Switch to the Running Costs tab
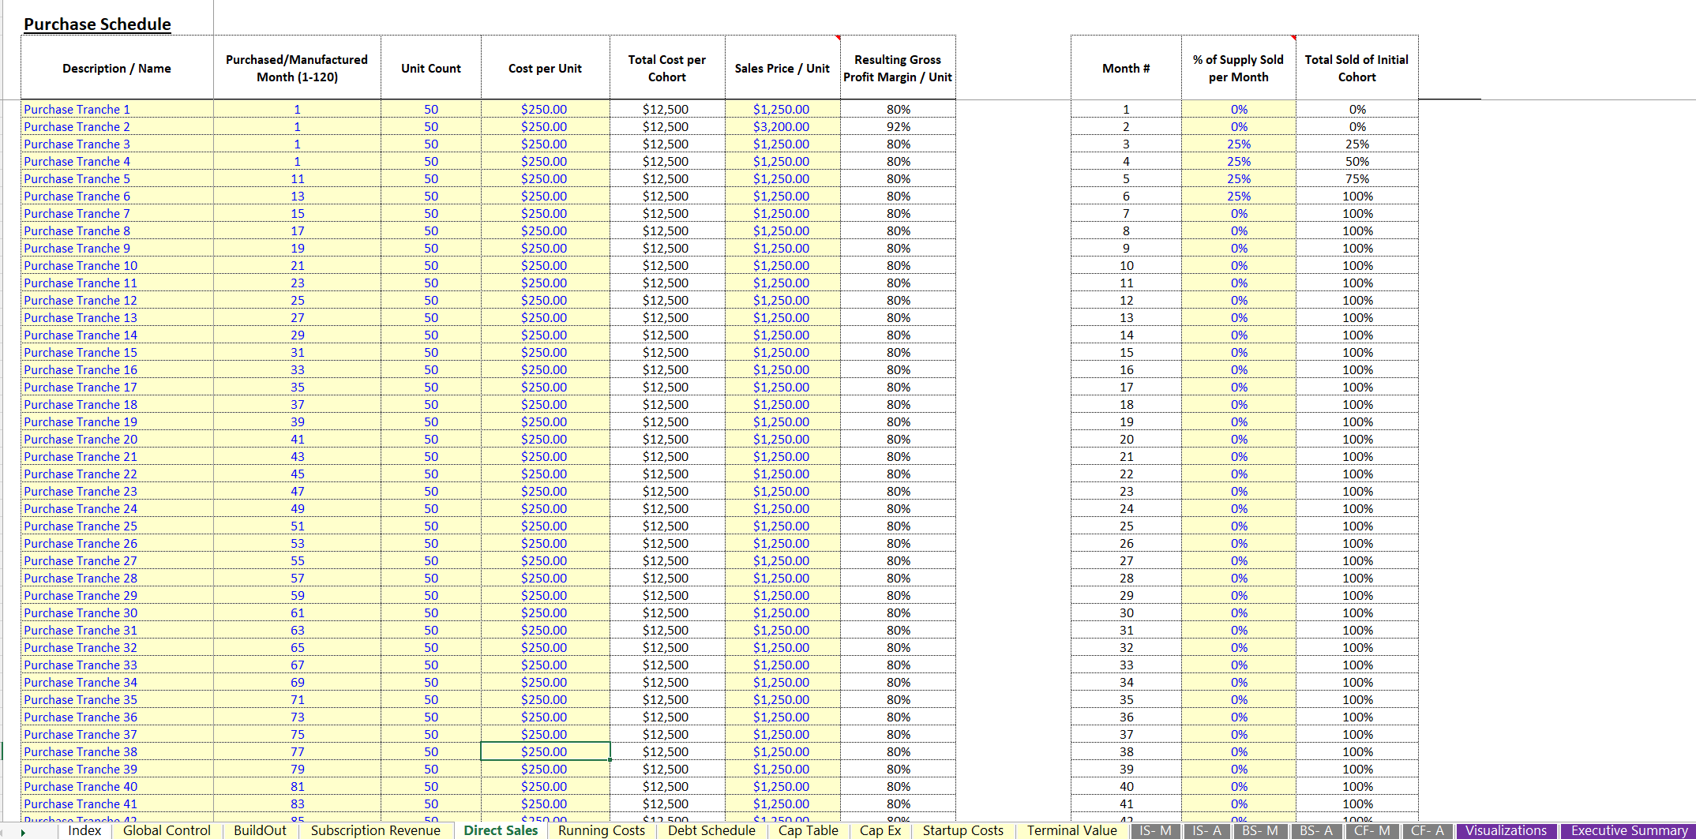Image resolution: width=1696 pixels, height=839 pixels. 601,830
